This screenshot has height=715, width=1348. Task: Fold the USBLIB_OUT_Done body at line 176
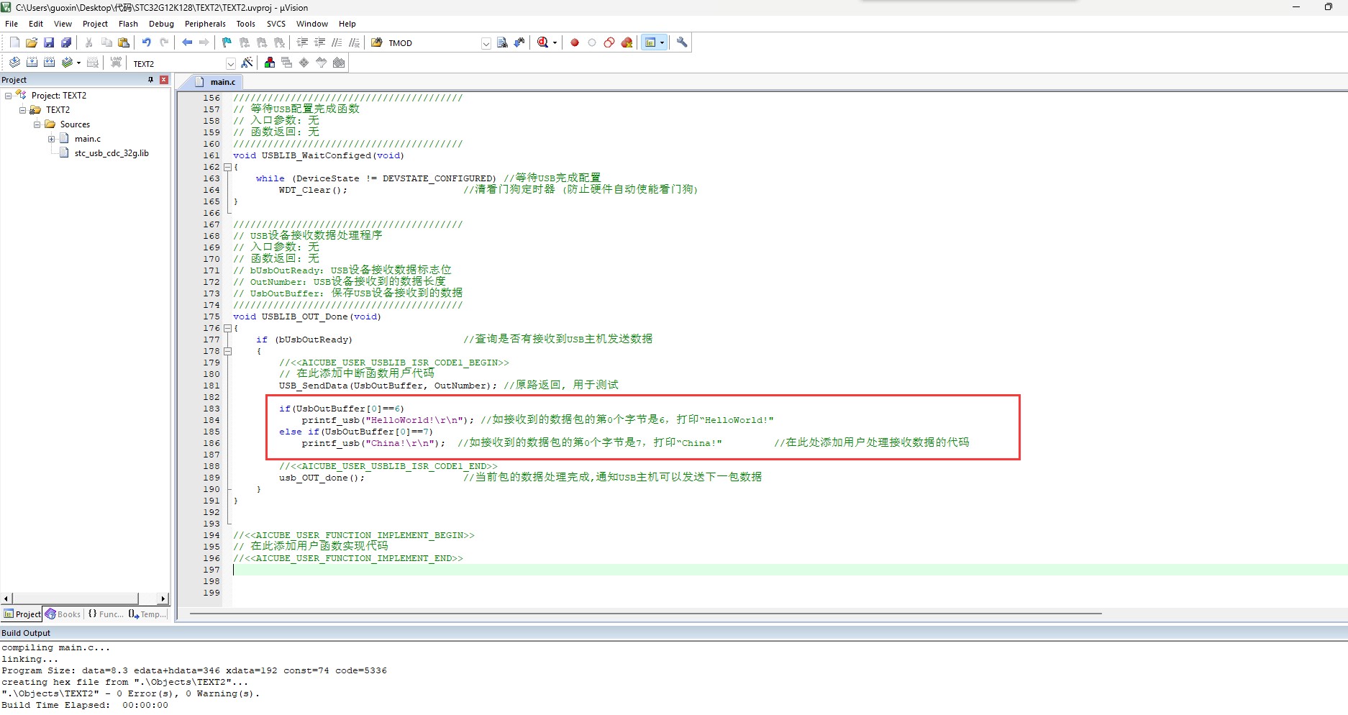(x=227, y=328)
